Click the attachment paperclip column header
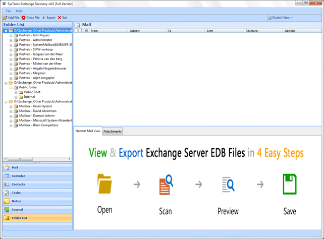This screenshot has height=239, width=324. tap(86, 31)
